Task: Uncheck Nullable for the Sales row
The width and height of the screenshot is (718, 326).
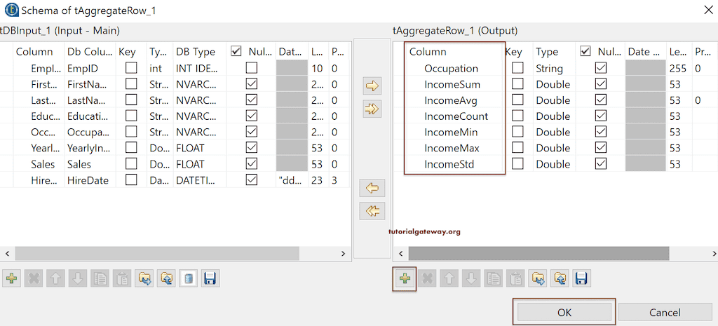Action: [x=252, y=164]
